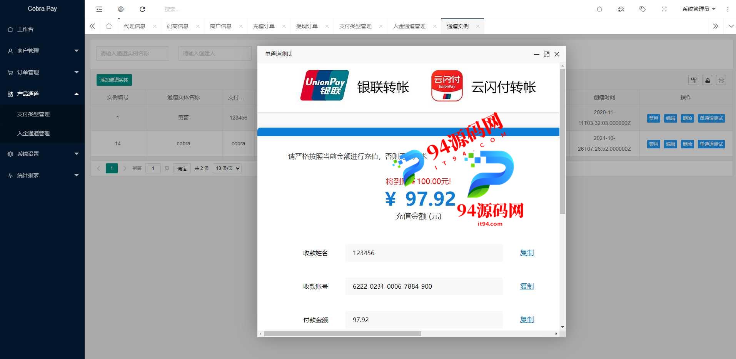
Task: Click 删除 for row 14 cobra
Action: coord(688,144)
